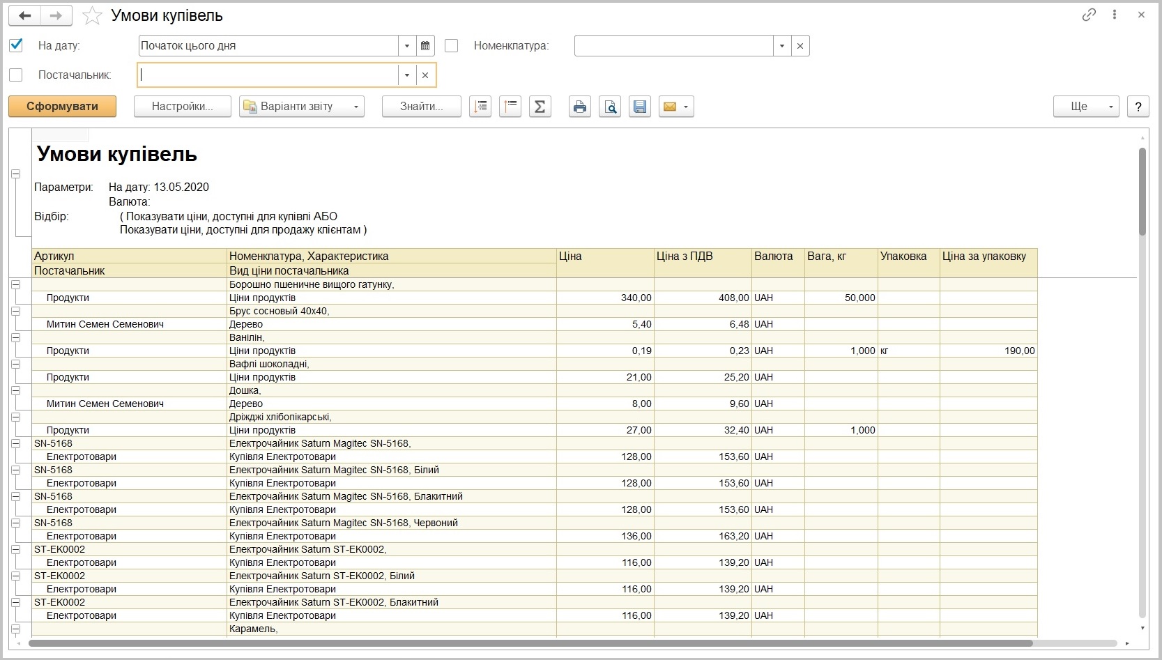Select the weight cell 50,000
Screen dimensions: 1162x660
(x=841, y=298)
